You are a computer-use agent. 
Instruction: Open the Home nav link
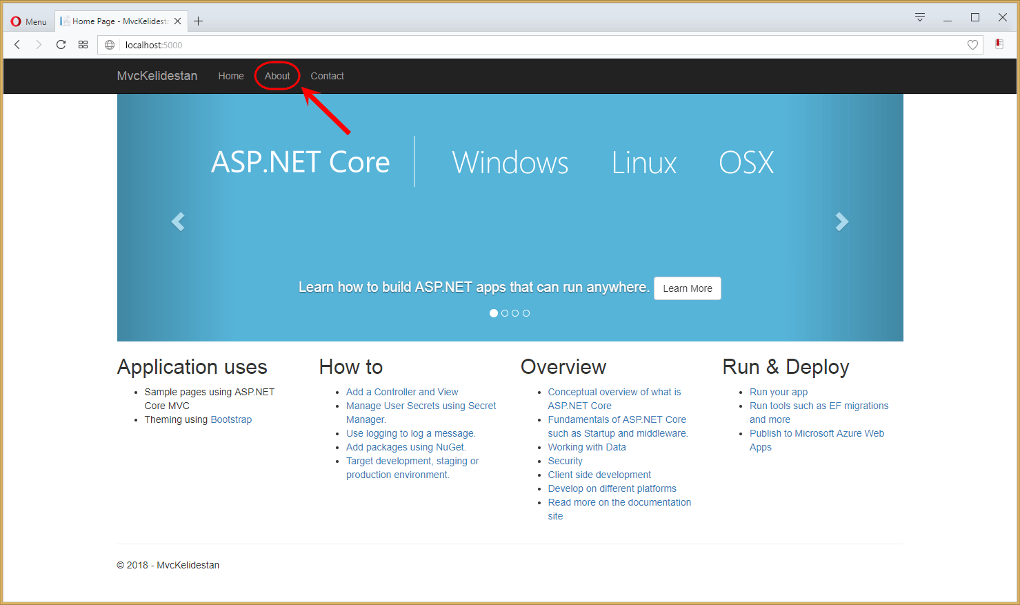pos(231,76)
